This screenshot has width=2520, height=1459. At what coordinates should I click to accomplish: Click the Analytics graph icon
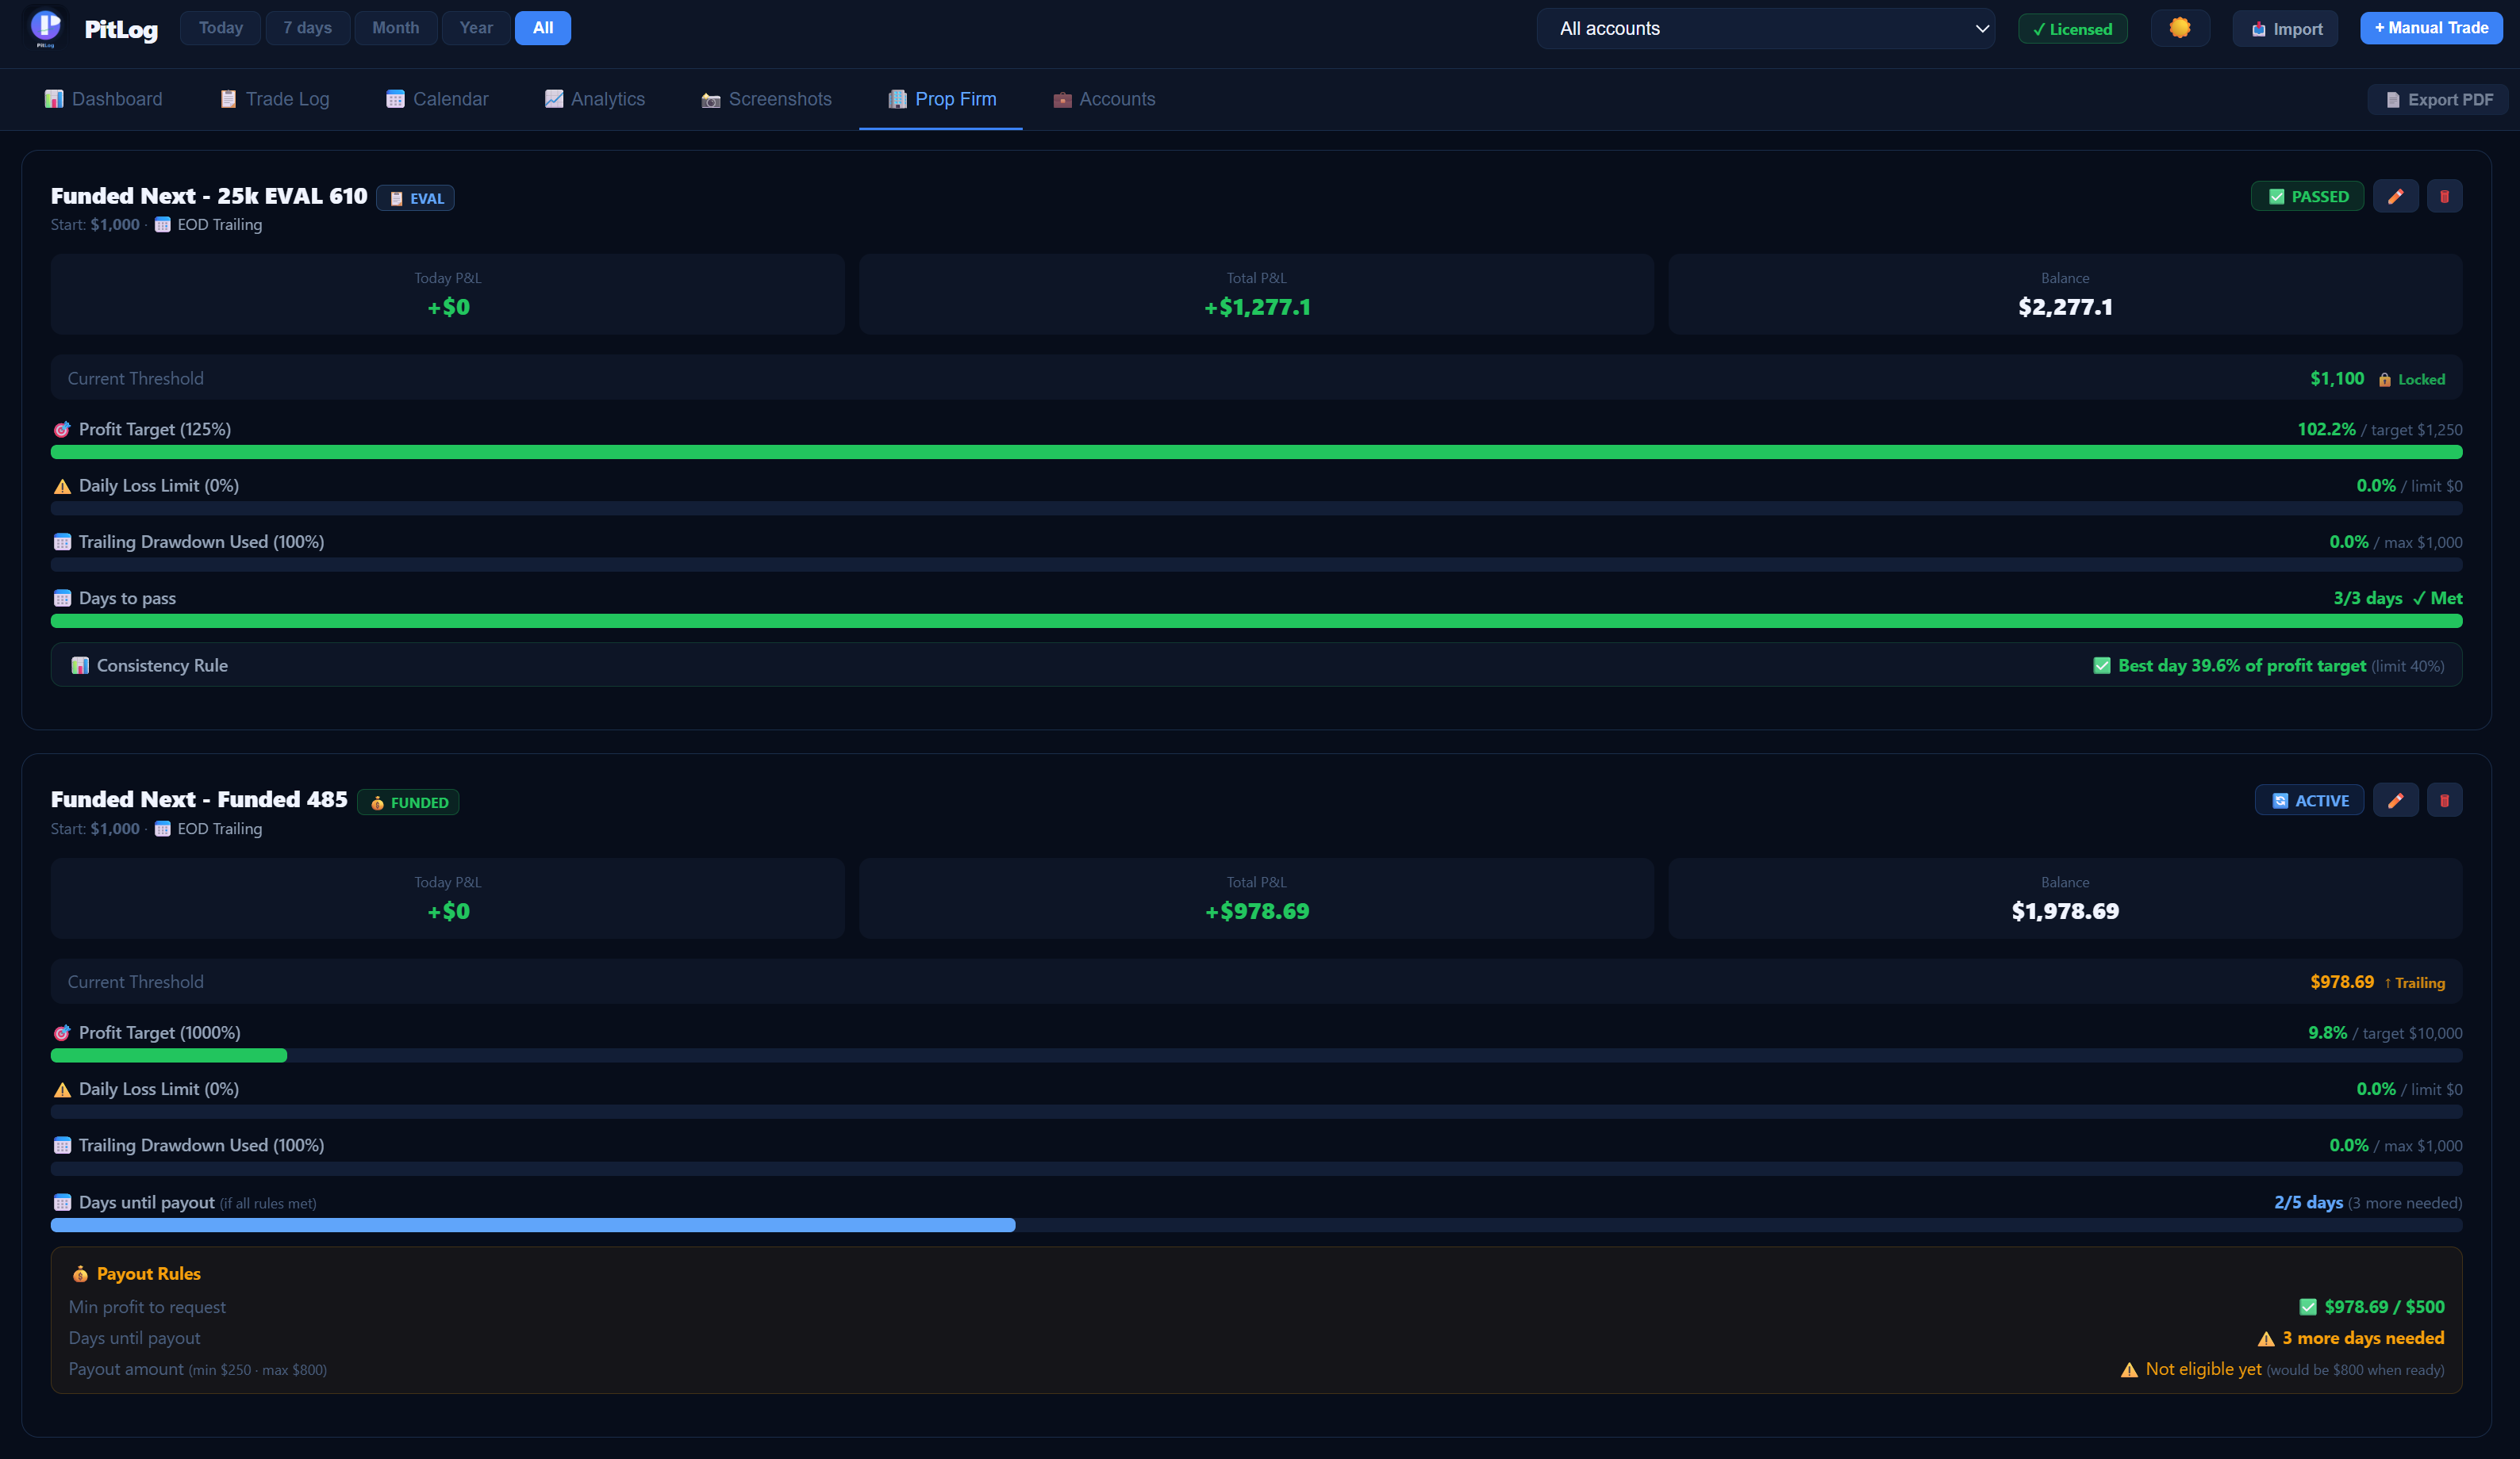553,99
